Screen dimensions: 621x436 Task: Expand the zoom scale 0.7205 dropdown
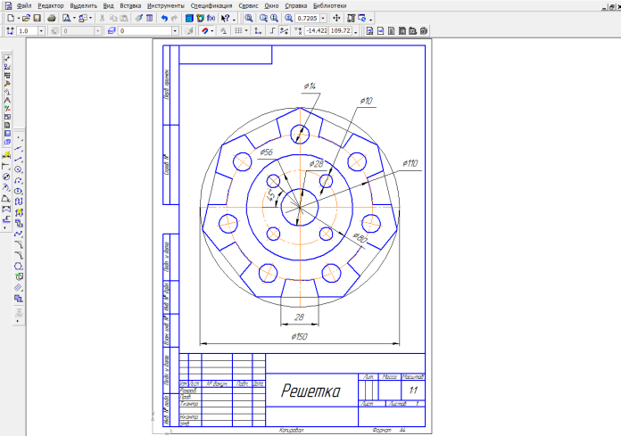point(324,18)
